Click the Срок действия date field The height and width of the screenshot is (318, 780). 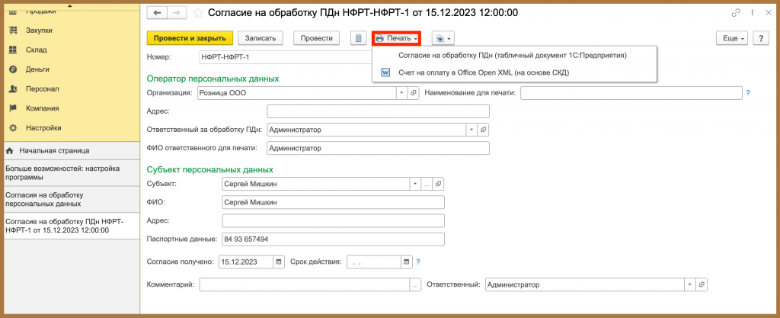374,262
